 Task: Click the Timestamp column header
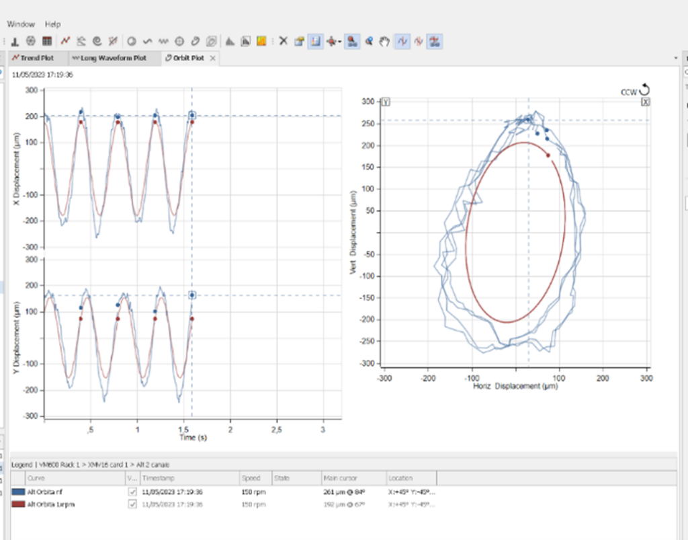click(189, 478)
